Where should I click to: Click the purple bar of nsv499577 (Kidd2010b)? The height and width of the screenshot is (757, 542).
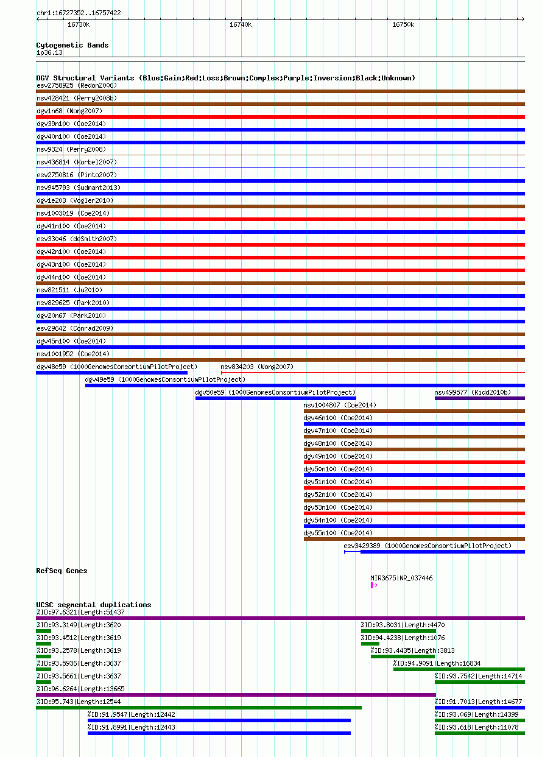pyautogui.click(x=480, y=398)
